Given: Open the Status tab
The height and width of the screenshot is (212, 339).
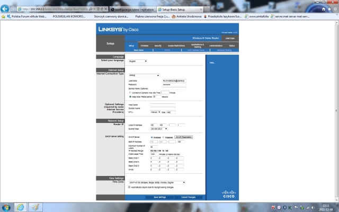Looking at the screenshot, I should (232, 46).
